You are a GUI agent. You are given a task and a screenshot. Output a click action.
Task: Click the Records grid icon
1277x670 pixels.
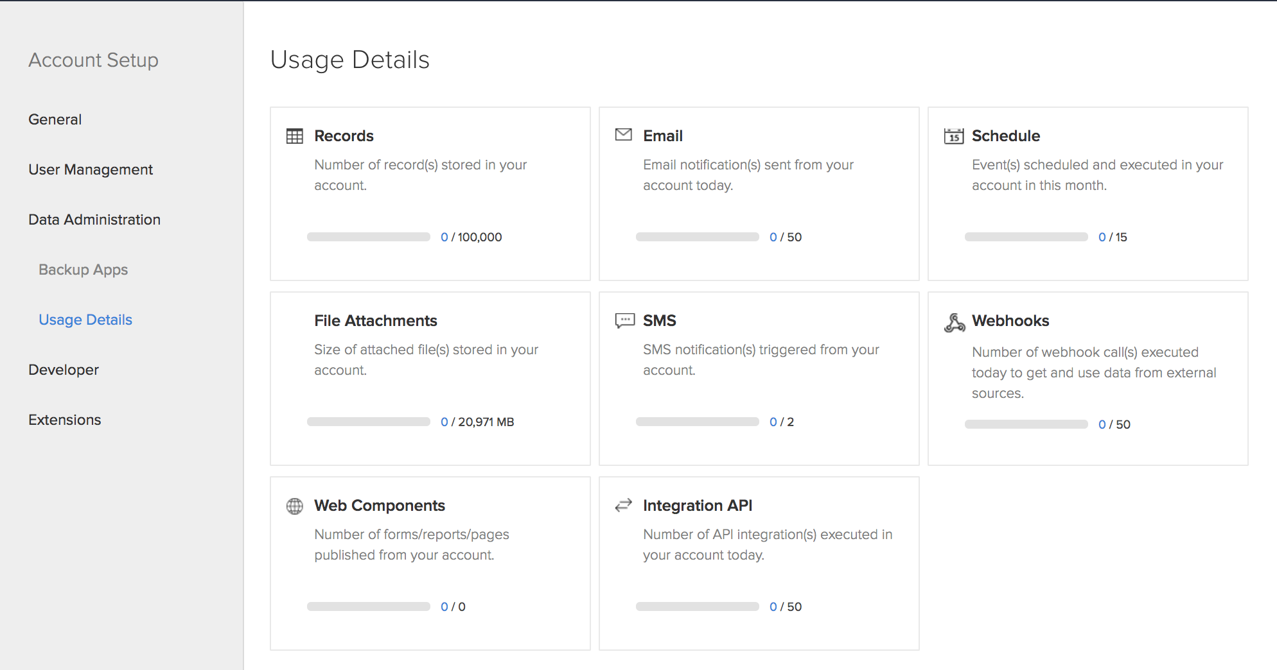294,135
